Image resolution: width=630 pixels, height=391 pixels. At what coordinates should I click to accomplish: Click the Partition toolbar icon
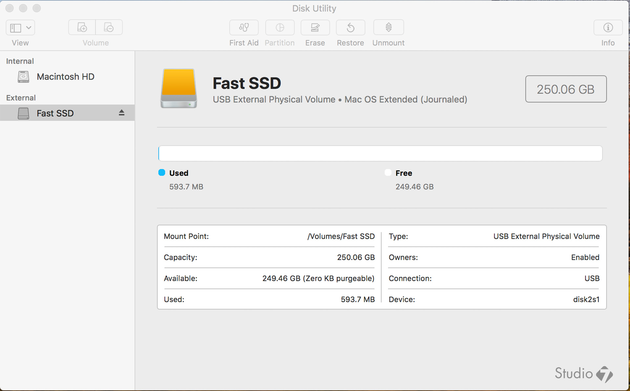[x=280, y=28]
